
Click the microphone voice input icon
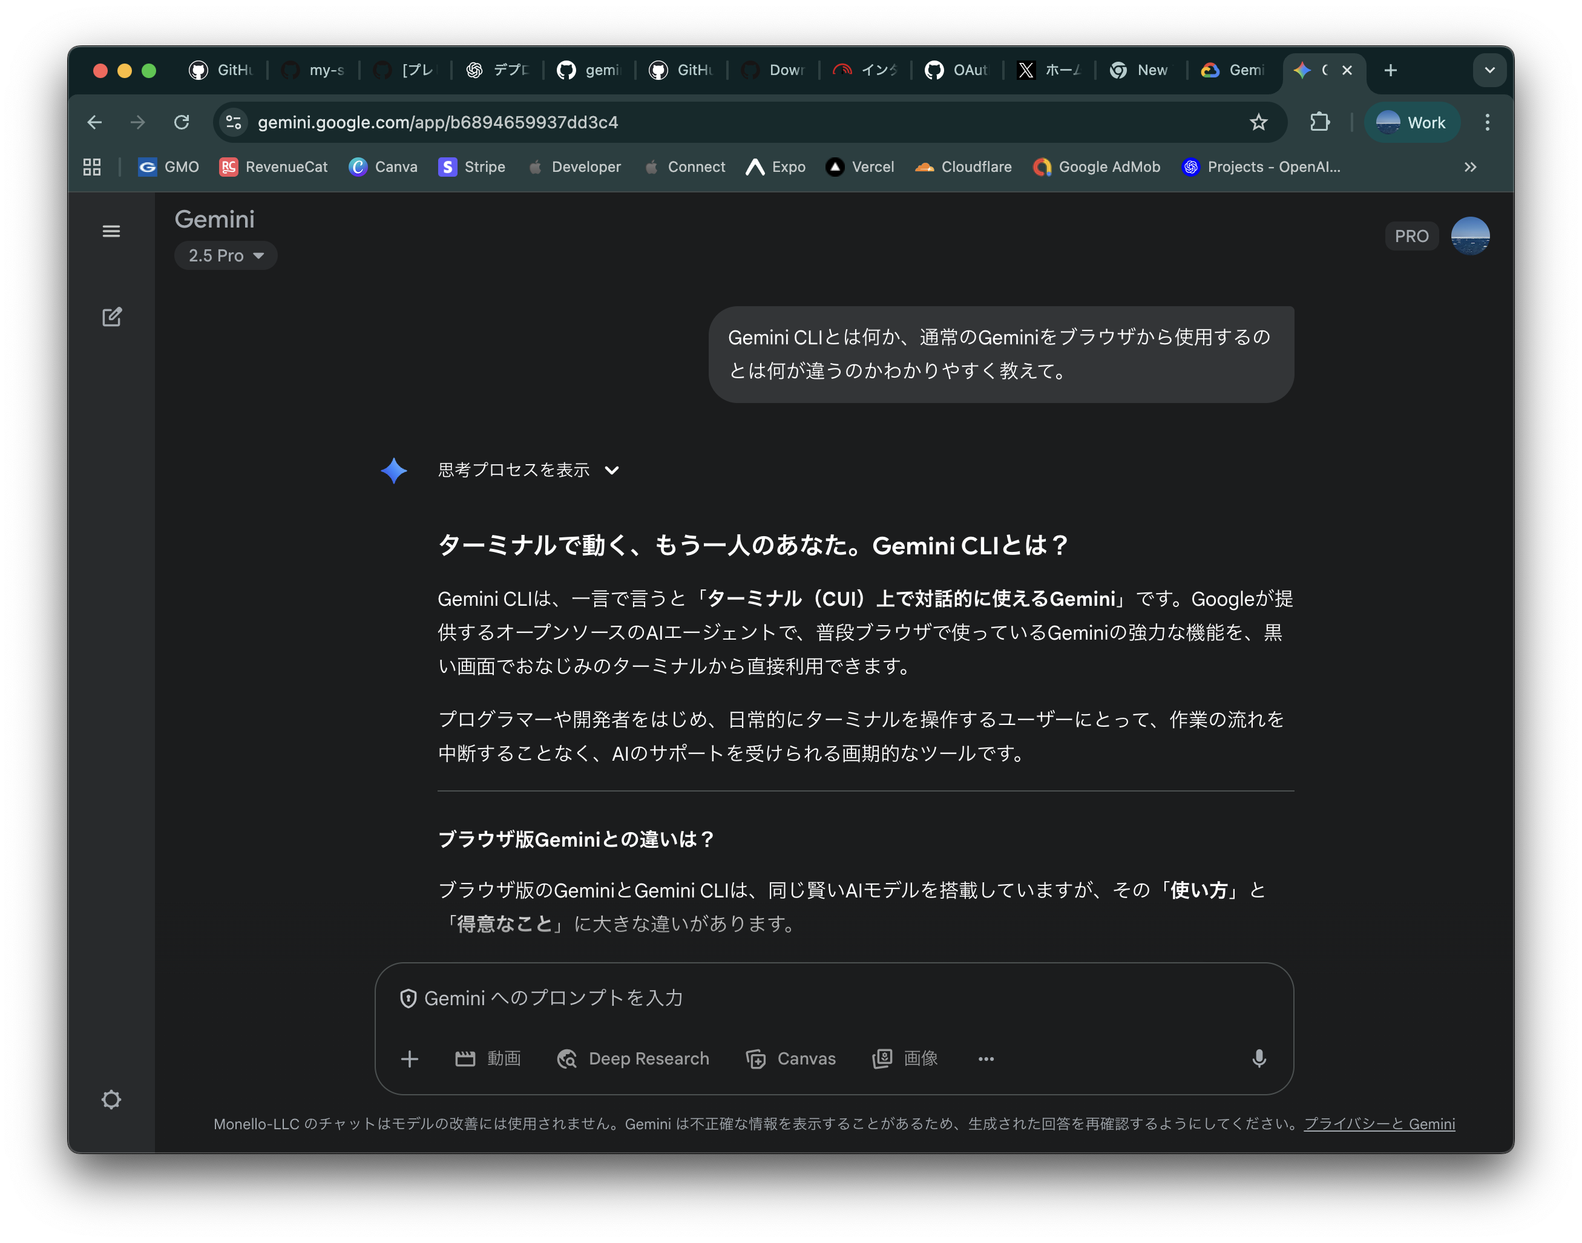(x=1259, y=1059)
